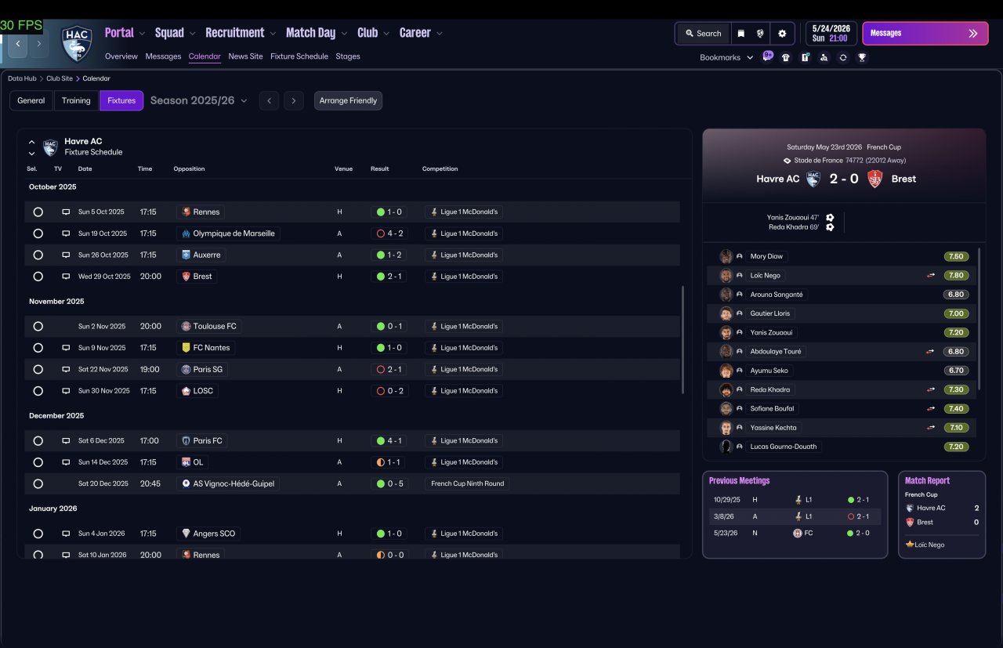Switch to the Fixtures tab
The height and width of the screenshot is (648, 1003).
[121, 100]
